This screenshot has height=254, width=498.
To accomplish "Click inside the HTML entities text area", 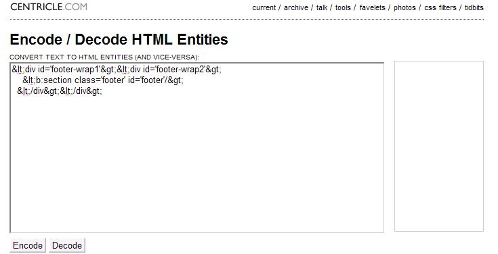I will 197,147.
